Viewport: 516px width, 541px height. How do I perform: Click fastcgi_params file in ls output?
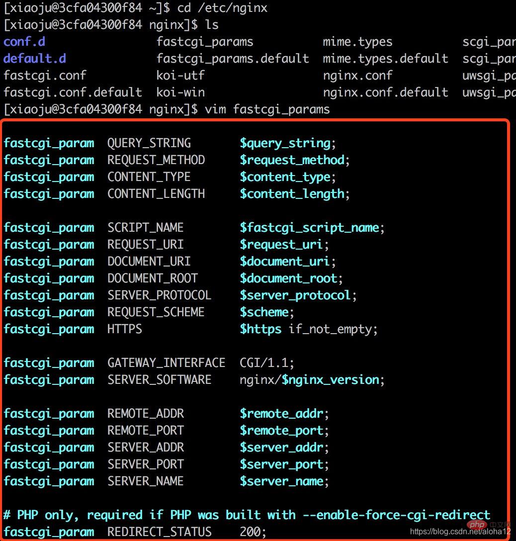[x=205, y=42]
